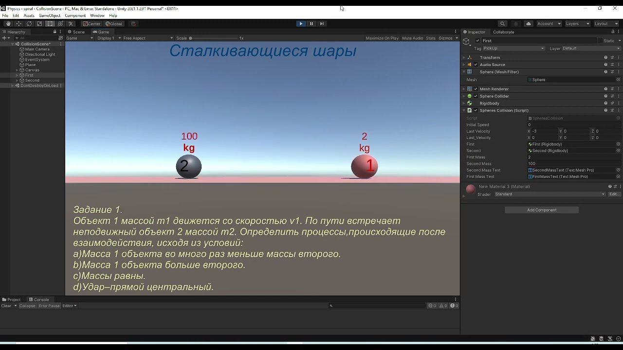The width and height of the screenshot is (623, 350).
Task: Toggle Collapse in Console
Action: click(x=27, y=306)
